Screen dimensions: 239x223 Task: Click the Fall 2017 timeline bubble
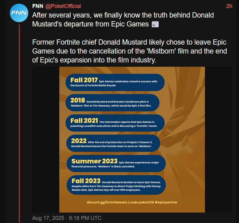click(115, 82)
